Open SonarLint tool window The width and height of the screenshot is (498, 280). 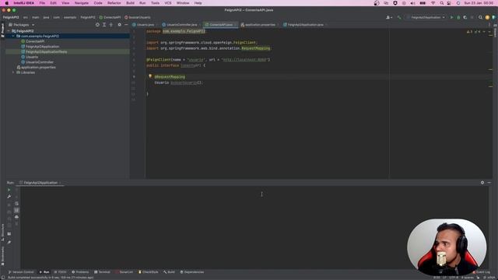(x=124, y=272)
